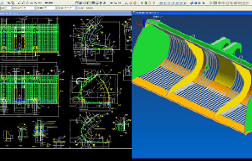The width and height of the screenshot is (252, 161).
Task: Open the third dropdown arrow in the second toolbar row
Action: click(56, 8)
